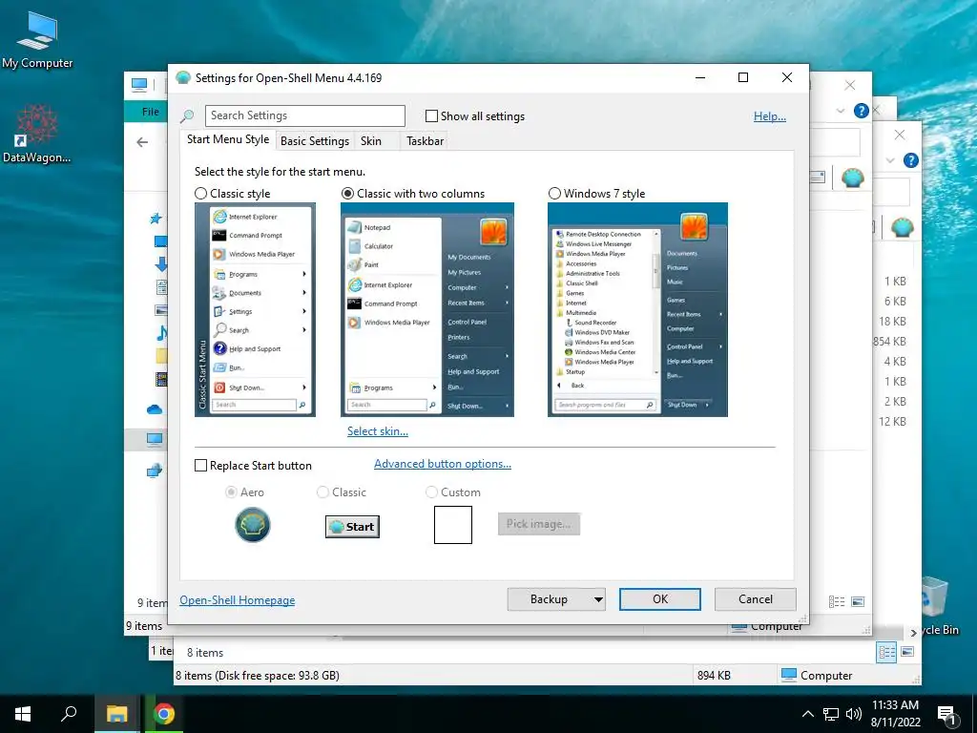
Task: Click the computer icon in Explorer title bar
Action: (x=139, y=84)
